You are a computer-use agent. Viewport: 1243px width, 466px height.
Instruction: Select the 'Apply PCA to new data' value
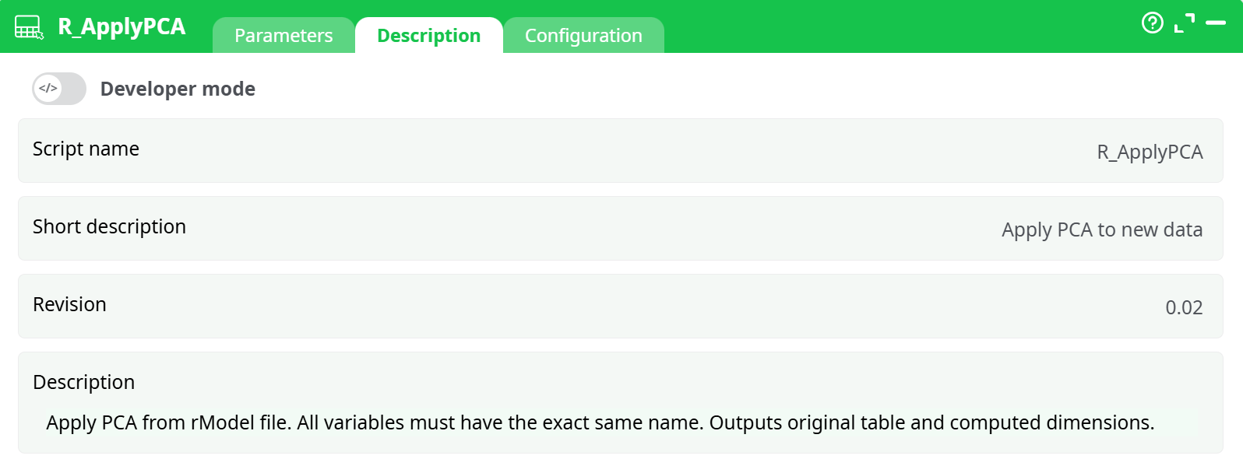tap(1101, 229)
